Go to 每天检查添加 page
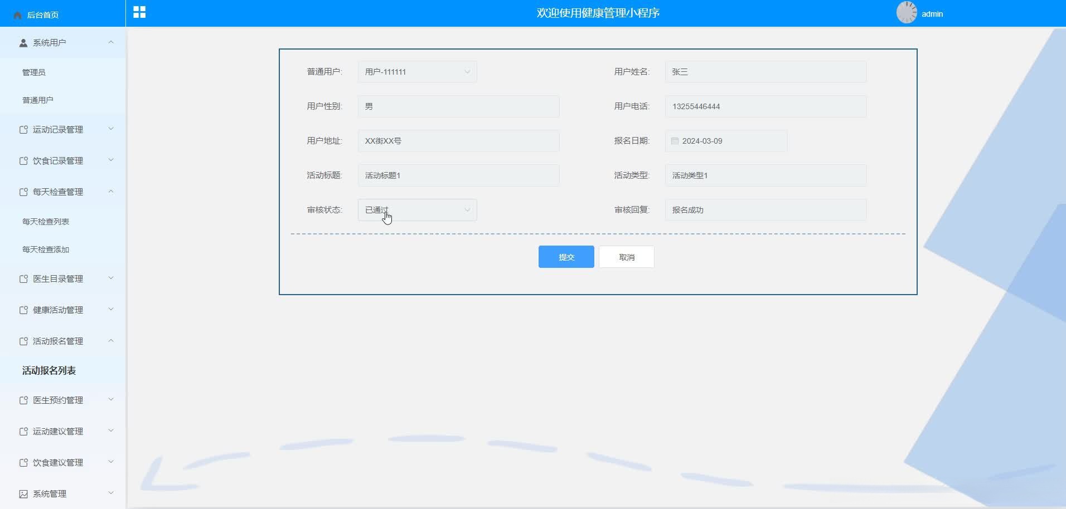Image resolution: width=1066 pixels, height=509 pixels. point(45,249)
